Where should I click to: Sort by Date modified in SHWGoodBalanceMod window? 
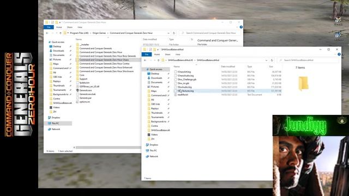tap(228, 66)
